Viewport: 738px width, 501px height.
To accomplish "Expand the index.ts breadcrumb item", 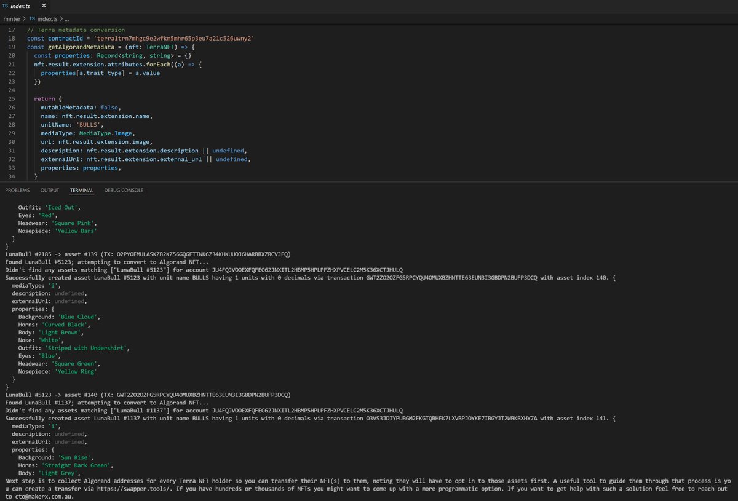I will [48, 18].
